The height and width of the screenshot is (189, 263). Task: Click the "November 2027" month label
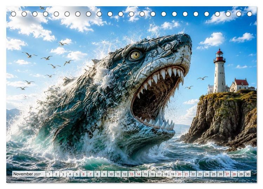click(27, 174)
